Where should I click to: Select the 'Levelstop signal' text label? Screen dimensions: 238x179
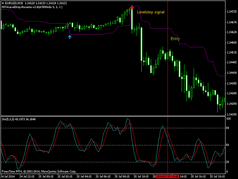click(151, 12)
